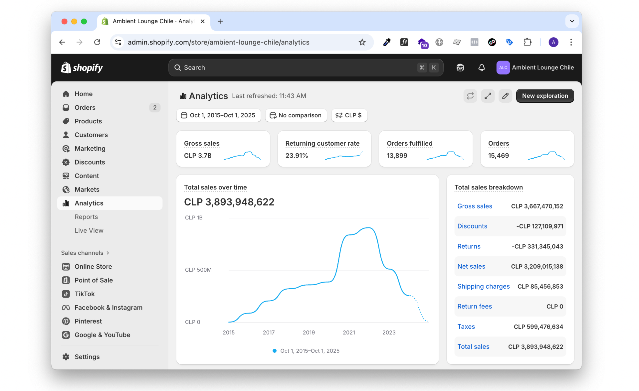Image resolution: width=639 pixels, height=391 pixels.
Task: Expand Sales channels chevron
Action: [x=108, y=253]
